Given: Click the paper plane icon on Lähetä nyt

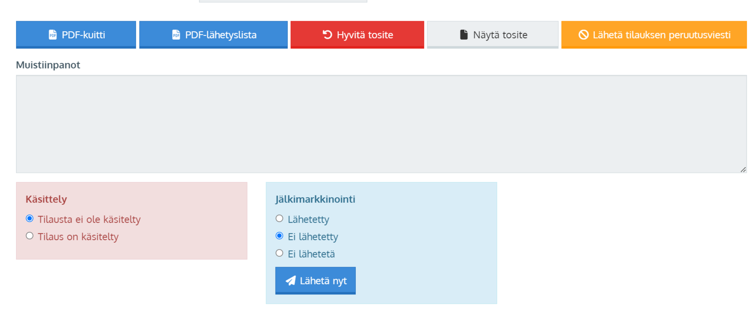Looking at the screenshot, I should pos(291,281).
